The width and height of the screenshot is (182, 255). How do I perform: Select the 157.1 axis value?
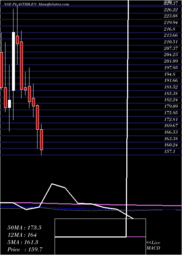pos(170,152)
